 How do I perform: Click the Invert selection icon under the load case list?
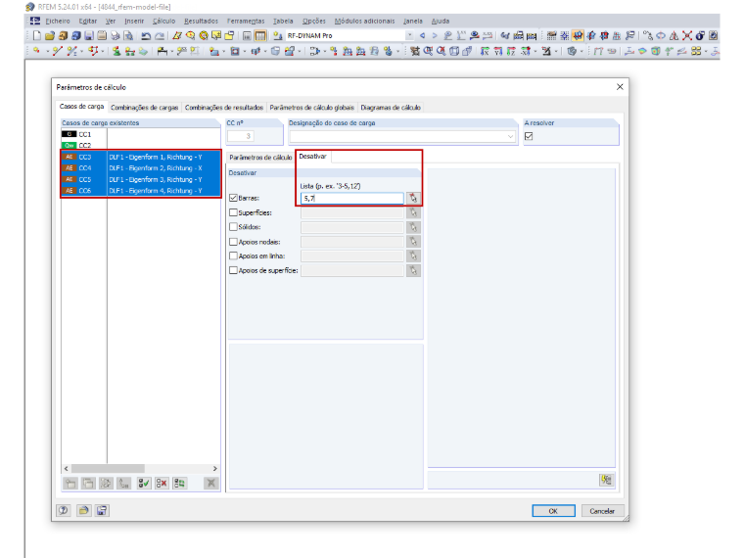click(179, 483)
